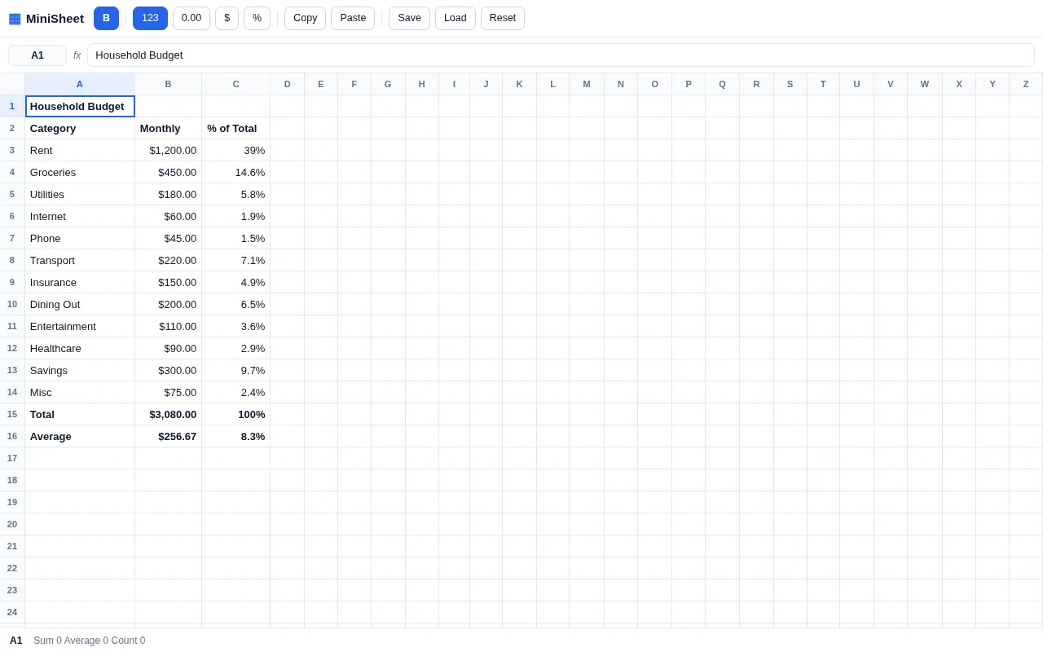Select the $220.00 Transport amount
The height and width of the screenshot is (652, 1043).
coord(168,260)
